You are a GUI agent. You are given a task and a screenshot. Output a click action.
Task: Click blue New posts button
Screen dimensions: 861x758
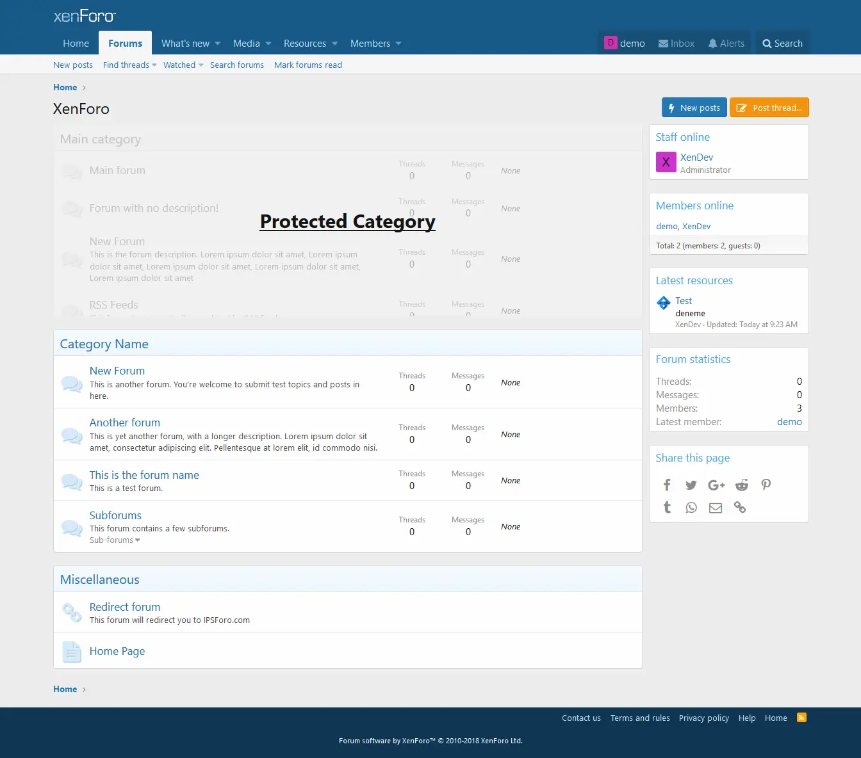[x=694, y=108]
